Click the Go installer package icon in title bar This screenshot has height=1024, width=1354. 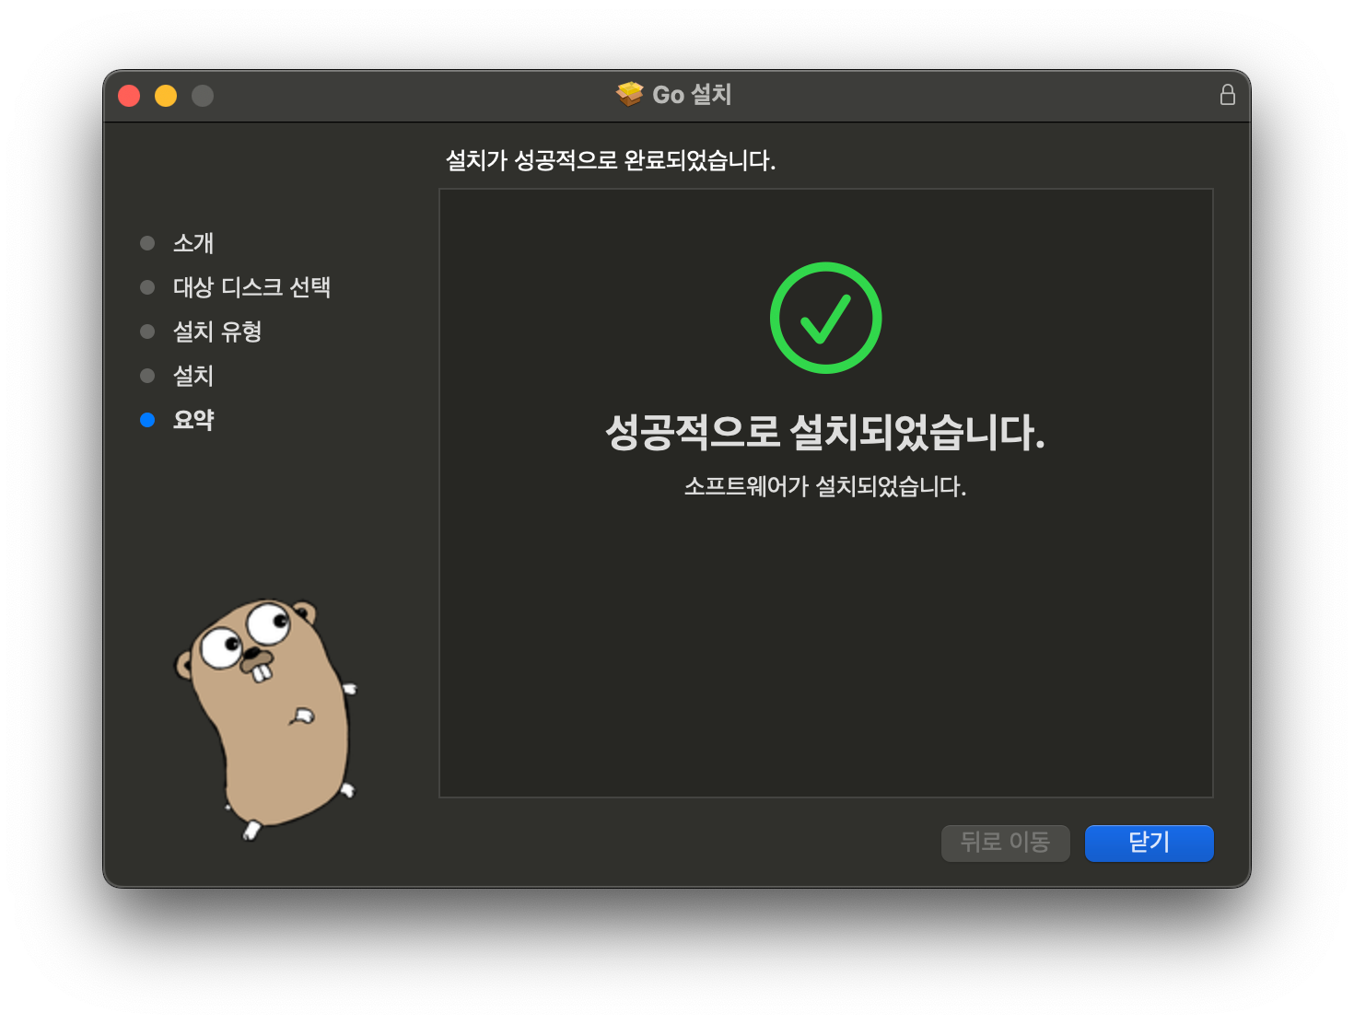click(x=629, y=93)
